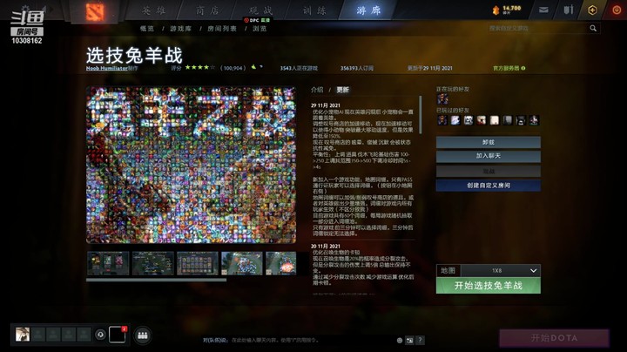Go to the 概览 (Overview) submenu

(147, 29)
